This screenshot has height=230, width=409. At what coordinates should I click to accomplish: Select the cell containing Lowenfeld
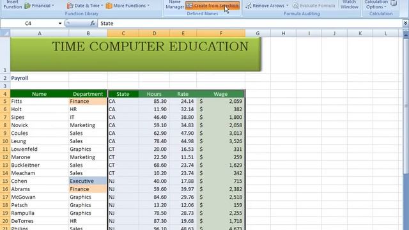coord(40,149)
